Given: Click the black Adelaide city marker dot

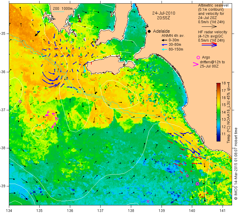Looking at the screenshot, I should pos(149,31).
